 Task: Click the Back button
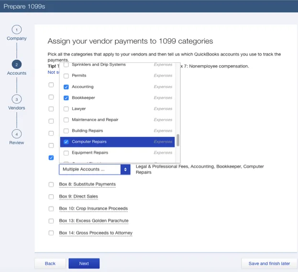coord(50,263)
